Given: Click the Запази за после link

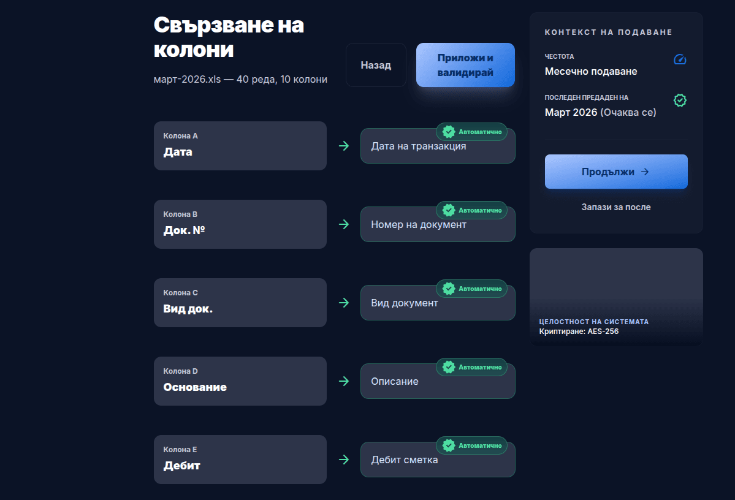Looking at the screenshot, I should (x=616, y=207).
